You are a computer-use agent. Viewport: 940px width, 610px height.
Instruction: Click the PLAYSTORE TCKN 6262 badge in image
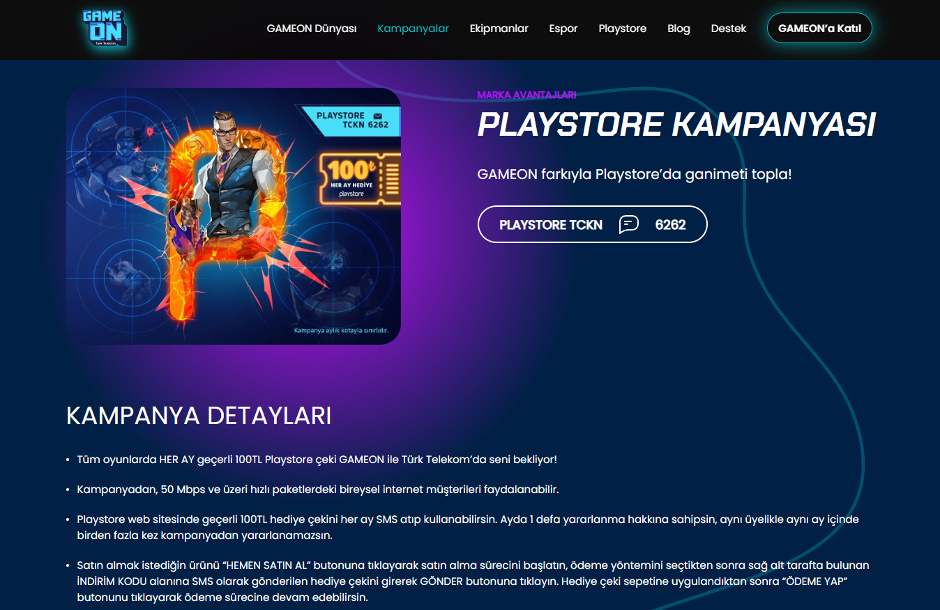coord(349,120)
